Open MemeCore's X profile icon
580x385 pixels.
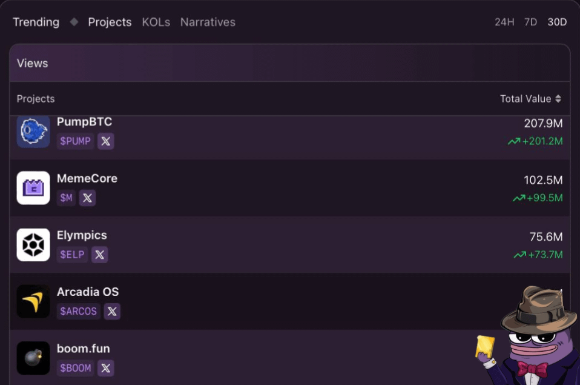(87, 198)
